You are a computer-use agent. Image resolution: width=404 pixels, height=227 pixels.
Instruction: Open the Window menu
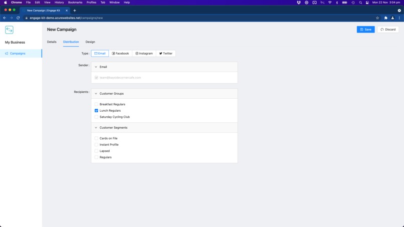tap(114, 3)
